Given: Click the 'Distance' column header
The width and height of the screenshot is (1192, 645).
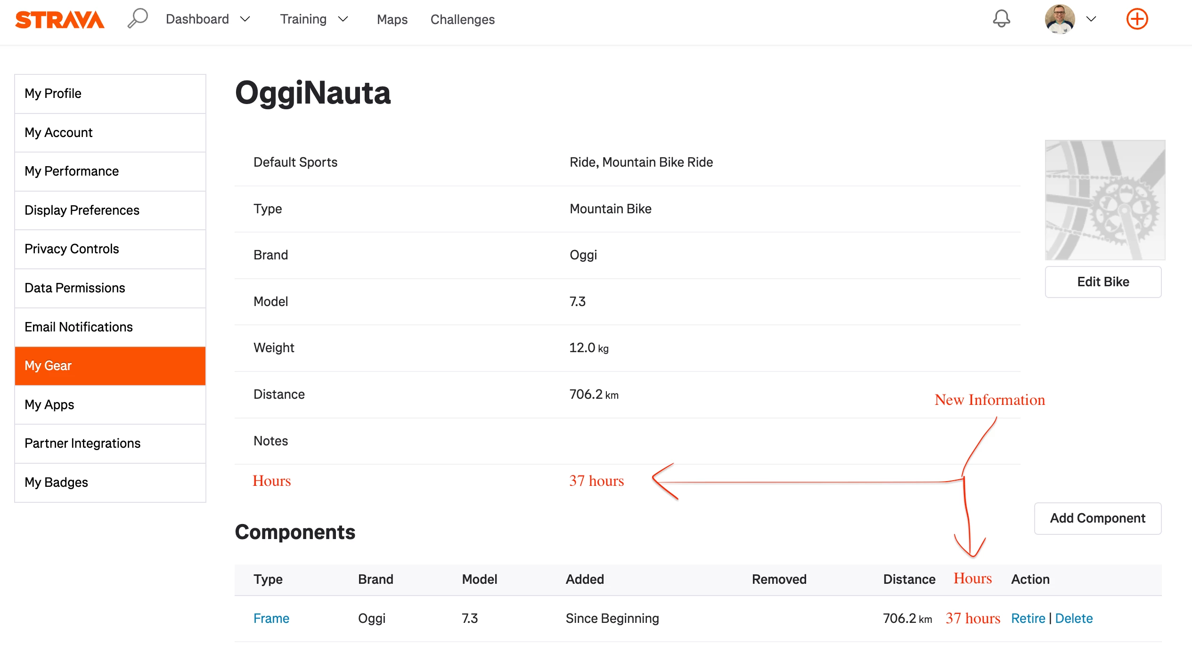Looking at the screenshot, I should coord(909,580).
